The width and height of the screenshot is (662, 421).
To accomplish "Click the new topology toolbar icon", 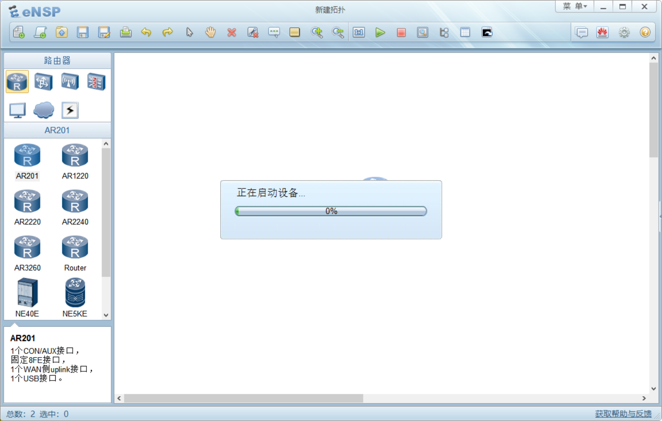I will [x=19, y=32].
